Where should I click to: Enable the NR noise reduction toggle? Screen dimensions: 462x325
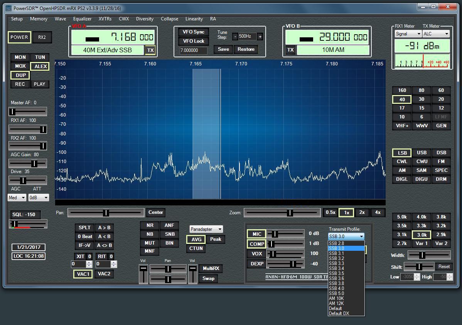pos(150,225)
